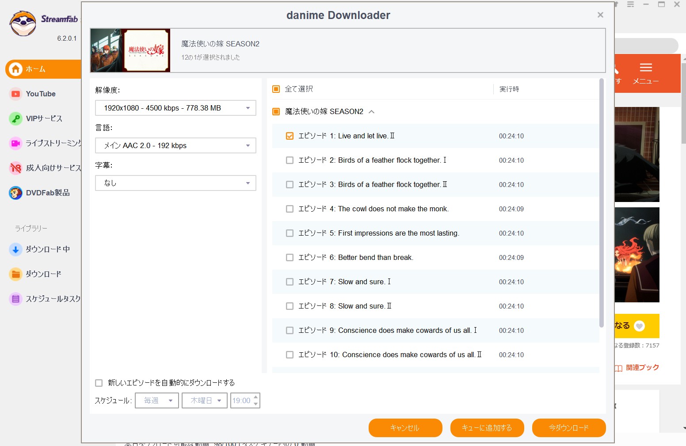Viewport: 686px width, 446px height.
Task: Check Episode 7 Slow and sure Ⅰ
Action: coord(290,282)
